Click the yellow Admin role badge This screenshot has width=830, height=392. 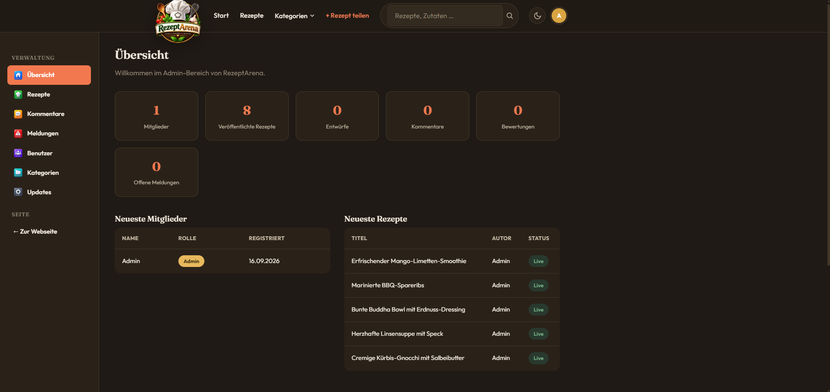tap(191, 261)
